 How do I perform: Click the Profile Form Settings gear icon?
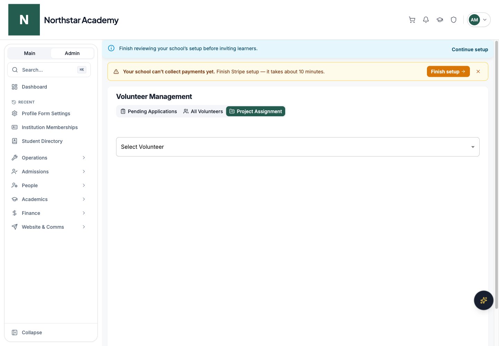click(15, 113)
